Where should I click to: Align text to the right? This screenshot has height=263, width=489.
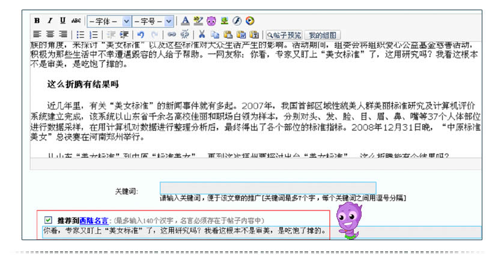tap(63, 34)
